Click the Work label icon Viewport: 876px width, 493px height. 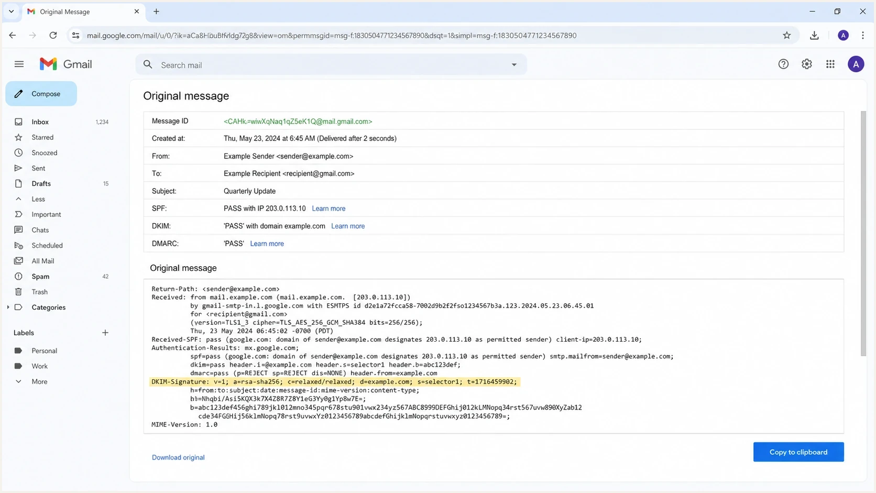[x=18, y=366]
